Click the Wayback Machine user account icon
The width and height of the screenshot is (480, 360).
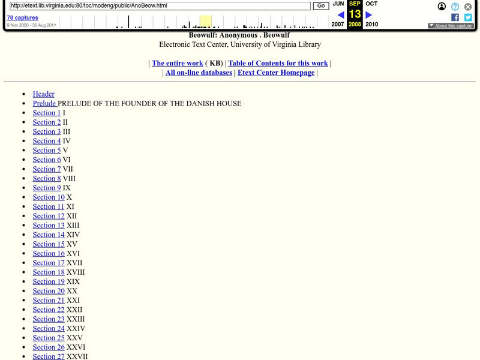tap(442, 7)
